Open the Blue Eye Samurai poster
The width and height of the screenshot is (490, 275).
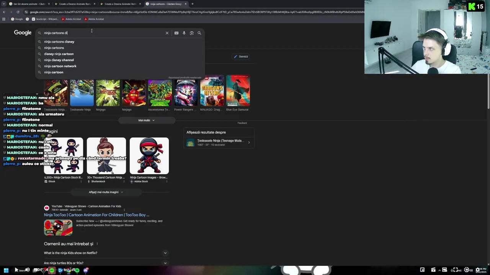(238, 90)
